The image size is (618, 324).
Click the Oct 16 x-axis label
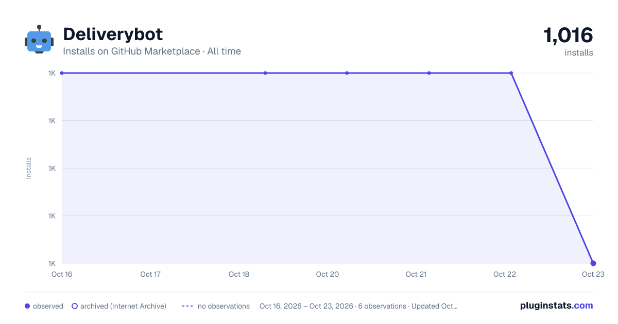click(62, 275)
